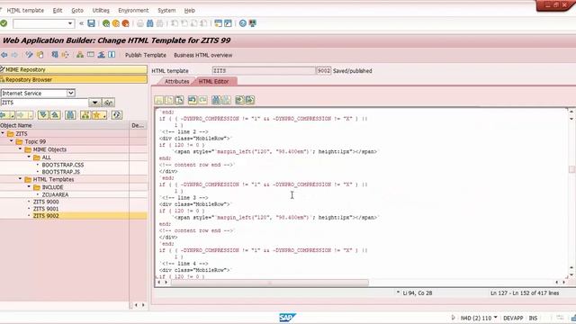Click the editor horizontal scrollbar thumb
This screenshot has height=324, width=576.
click(270, 282)
